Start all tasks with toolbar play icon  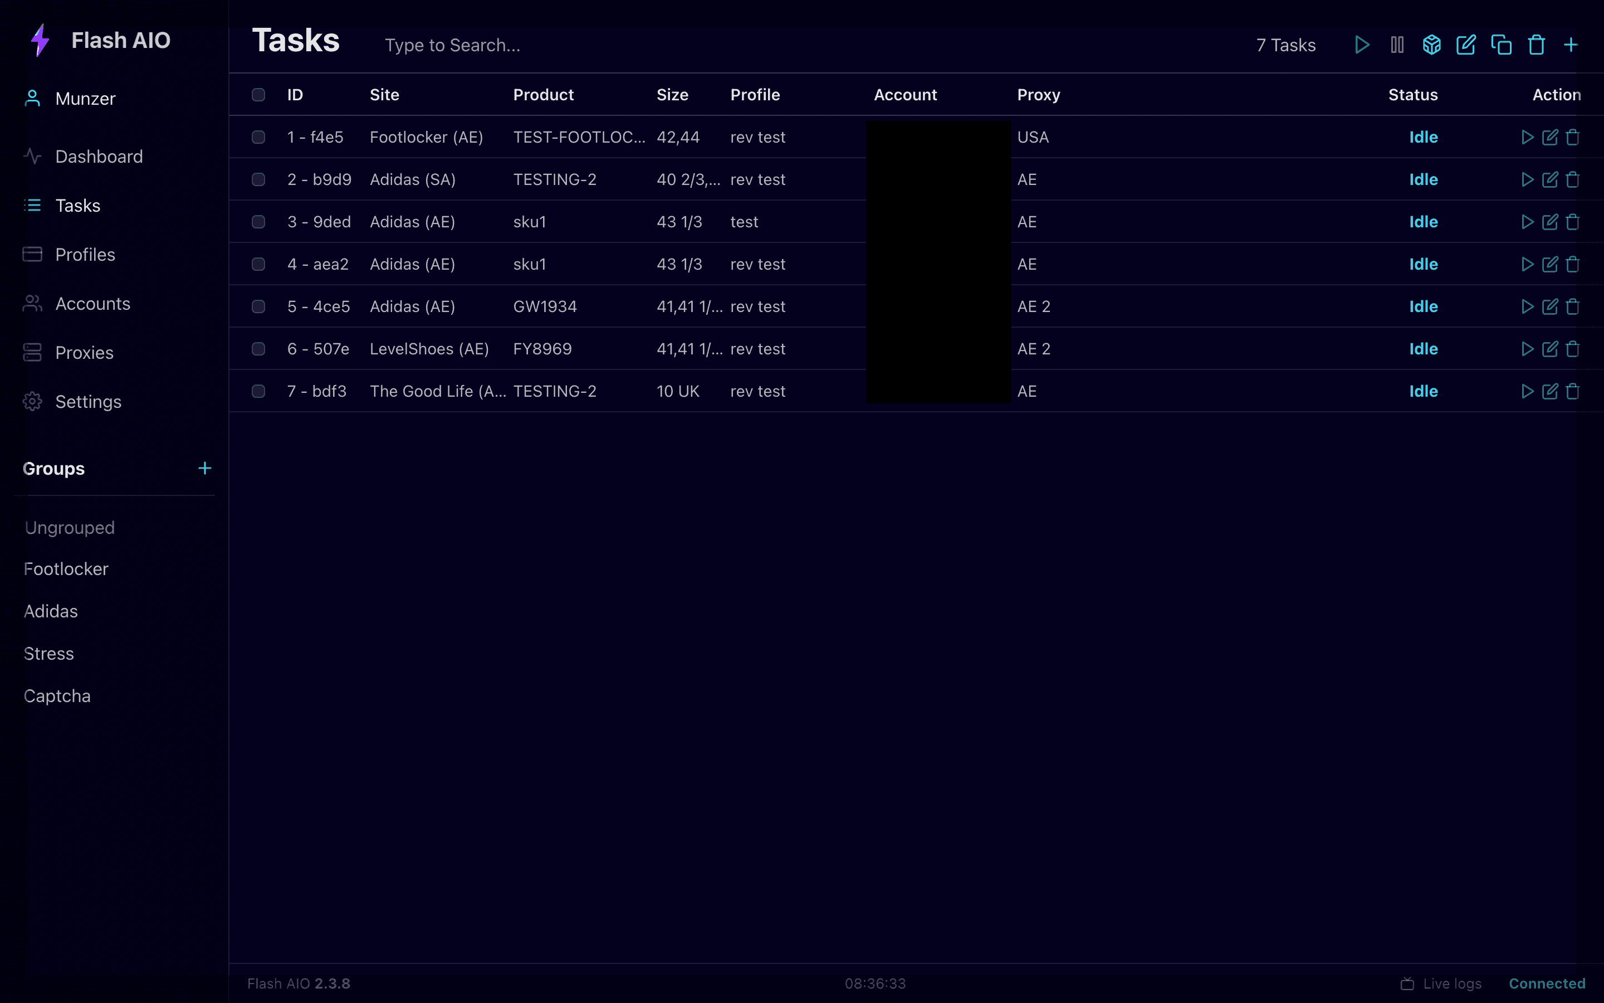1361,45
